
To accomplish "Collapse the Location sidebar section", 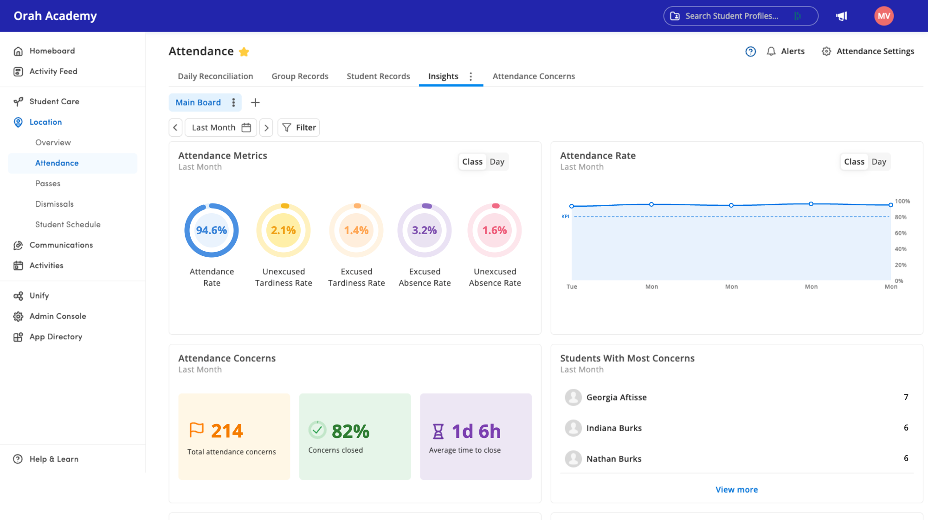I will click(x=45, y=122).
